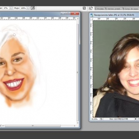Click the horizontal ruler of the photo window
The image size is (139, 139).
[x=116, y=19]
